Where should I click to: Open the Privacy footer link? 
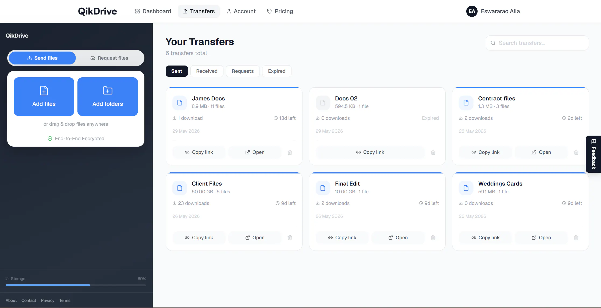tap(48, 300)
